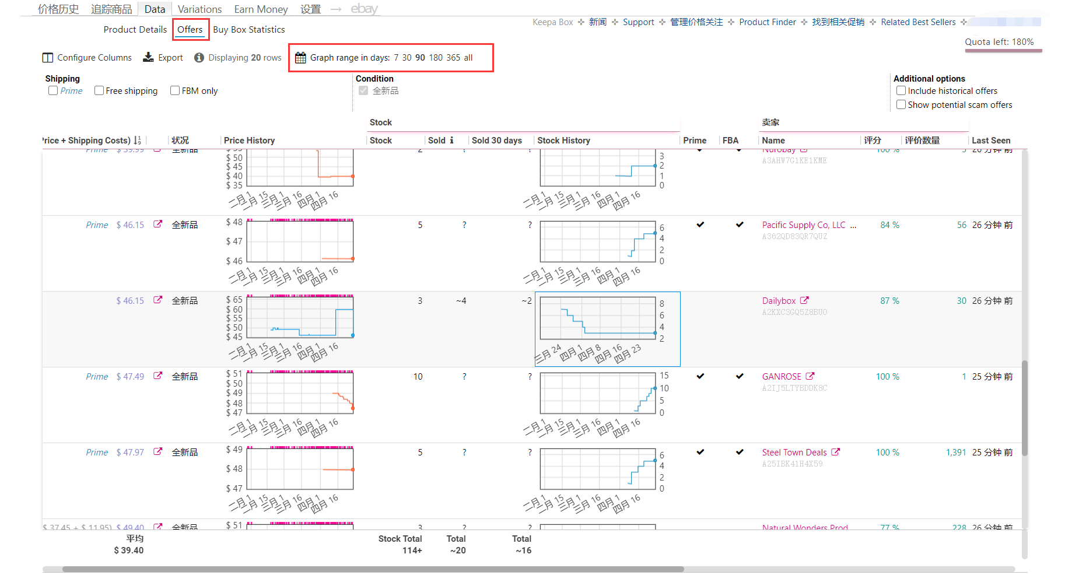
Task: Click the Configure Columns icon
Action: coord(48,58)
